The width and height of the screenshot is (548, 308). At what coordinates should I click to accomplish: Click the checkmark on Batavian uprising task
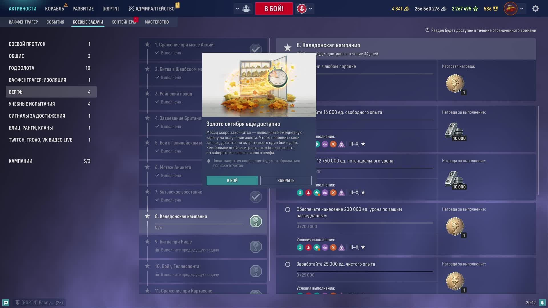255,196
